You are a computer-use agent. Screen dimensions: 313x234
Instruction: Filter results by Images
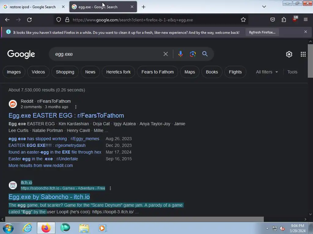(14, 72)
